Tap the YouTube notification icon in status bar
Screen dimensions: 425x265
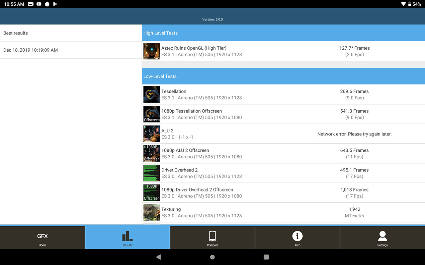(x=39, y=4)
